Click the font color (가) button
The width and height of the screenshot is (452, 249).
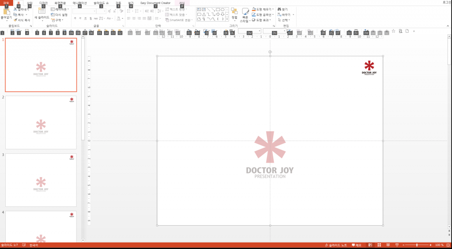[118, 19]
